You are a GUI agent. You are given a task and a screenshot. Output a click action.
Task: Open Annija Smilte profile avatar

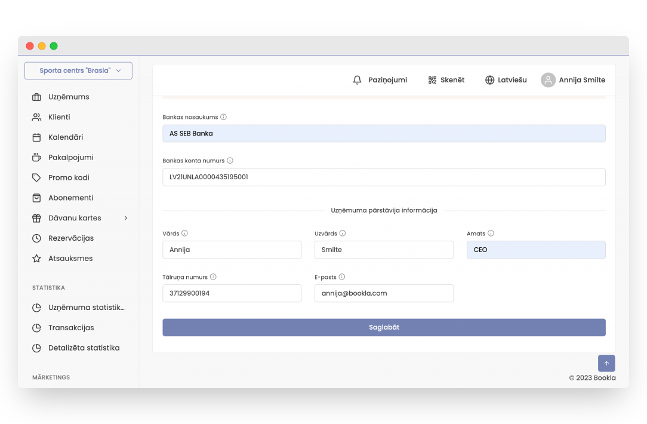(x=548, y=80)
